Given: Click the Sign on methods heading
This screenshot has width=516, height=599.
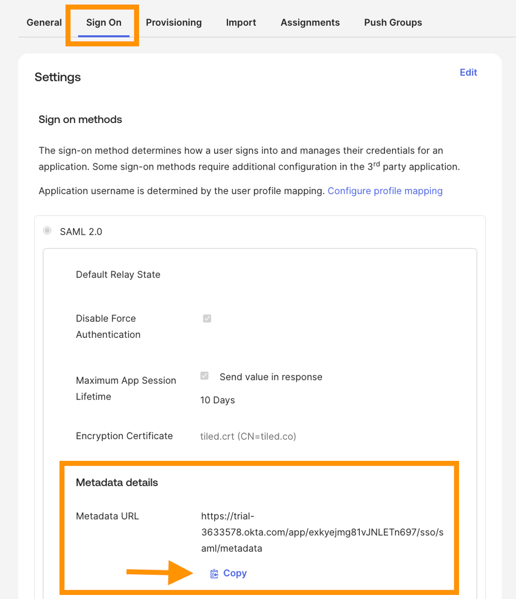Looking at the screenshot, I should pyautogui.click(x=80, y=119).
